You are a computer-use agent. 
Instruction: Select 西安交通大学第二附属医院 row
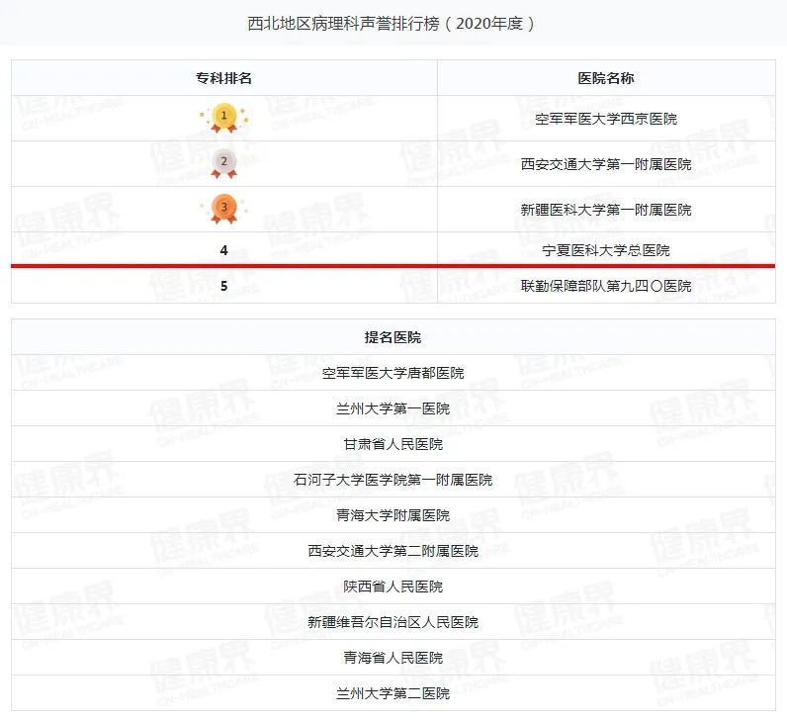(x=393, y=551)
